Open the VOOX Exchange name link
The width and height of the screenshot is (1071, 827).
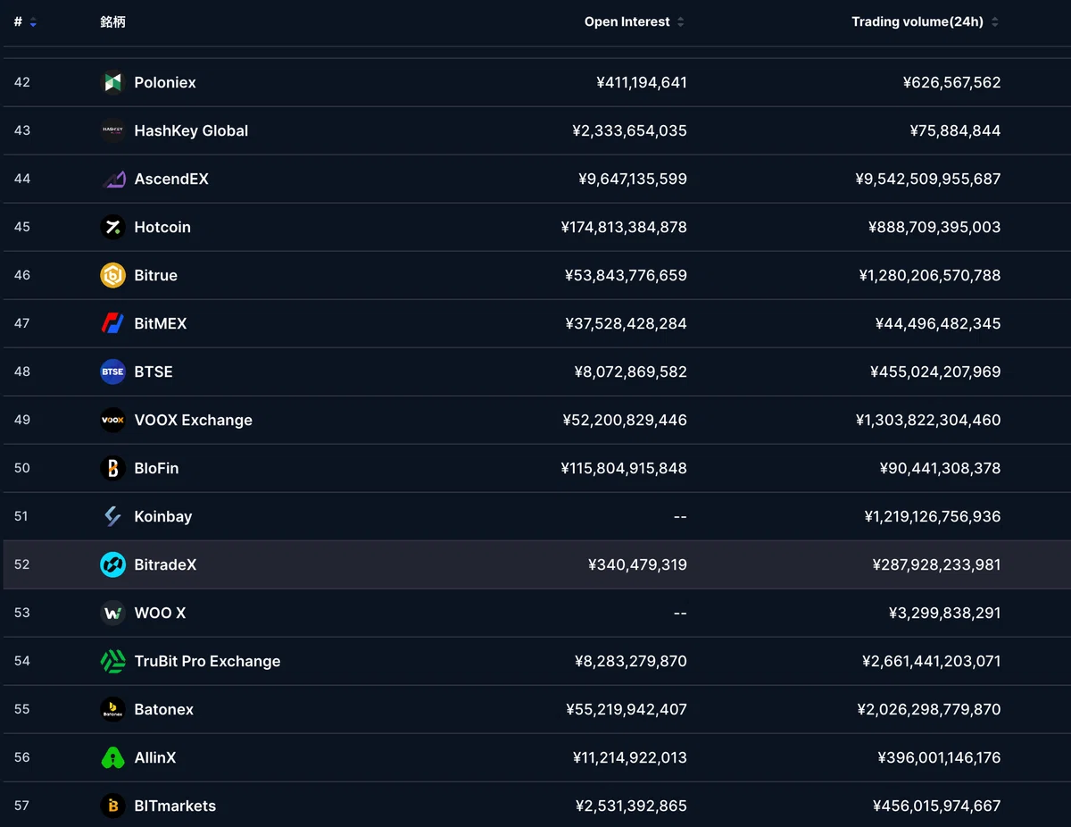tap(193, 420)
